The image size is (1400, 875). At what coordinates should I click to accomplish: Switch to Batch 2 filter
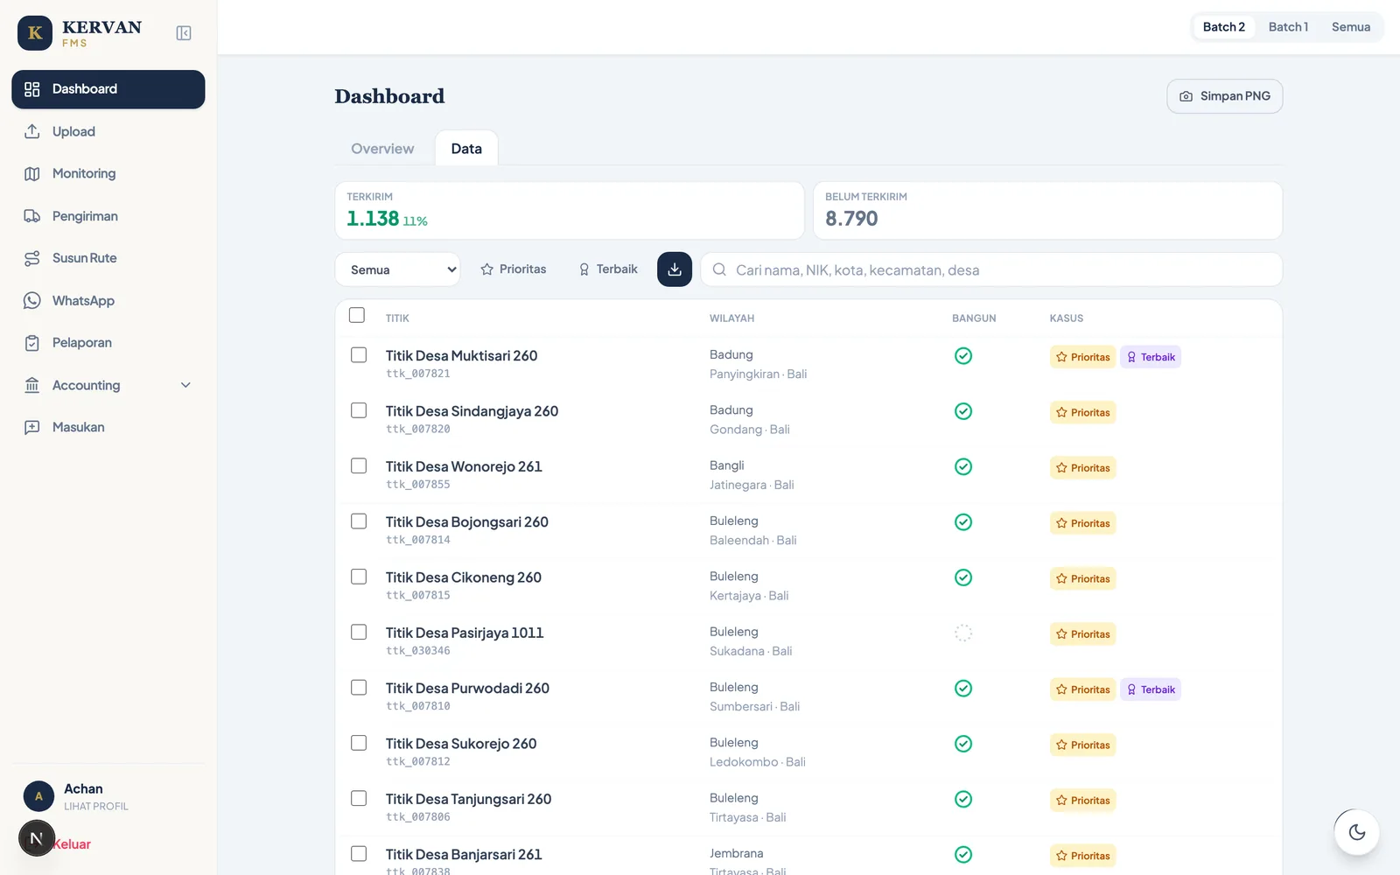click(x=1223, y=27)
